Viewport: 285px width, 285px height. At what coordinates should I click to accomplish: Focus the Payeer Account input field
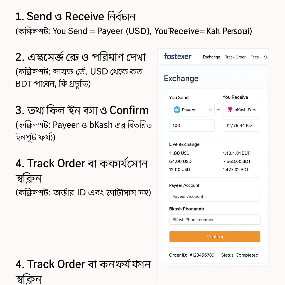tap(215, 196)
